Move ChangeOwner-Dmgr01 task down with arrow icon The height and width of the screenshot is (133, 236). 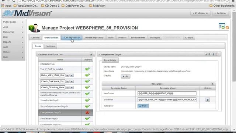tap(206, 54)
